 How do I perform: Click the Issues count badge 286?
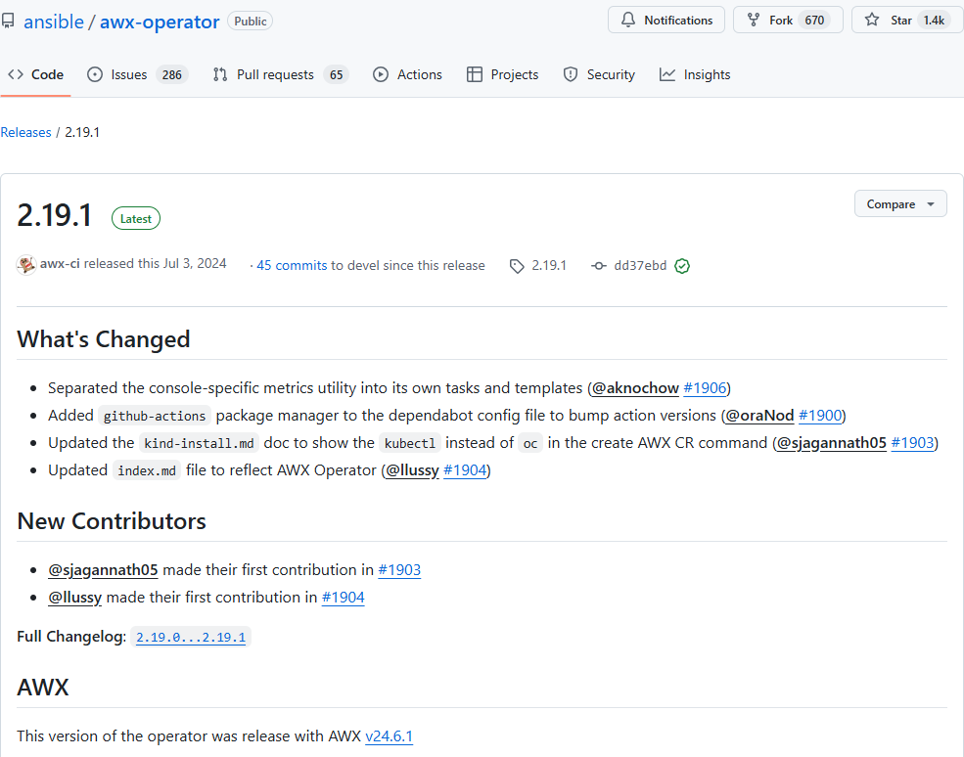pos(172,75)
